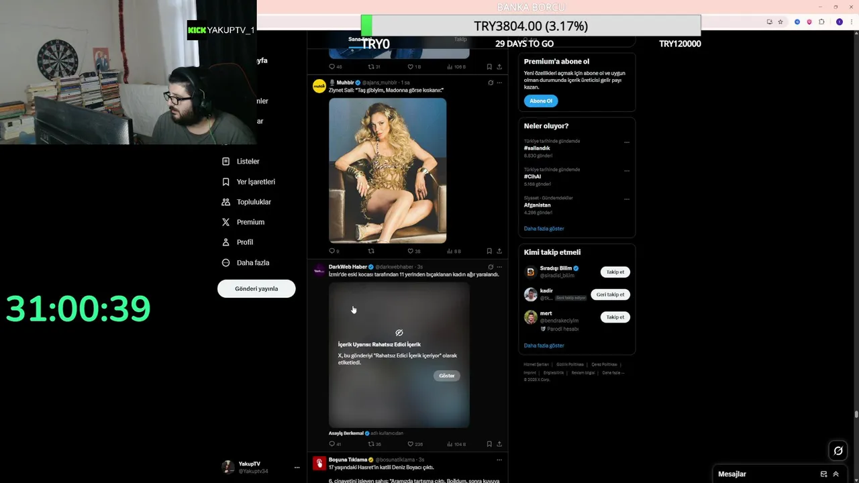This screenshot has height=483, width=859.
Task: View analytics of DarkWeb Haber post
Action: click(456, 444)
